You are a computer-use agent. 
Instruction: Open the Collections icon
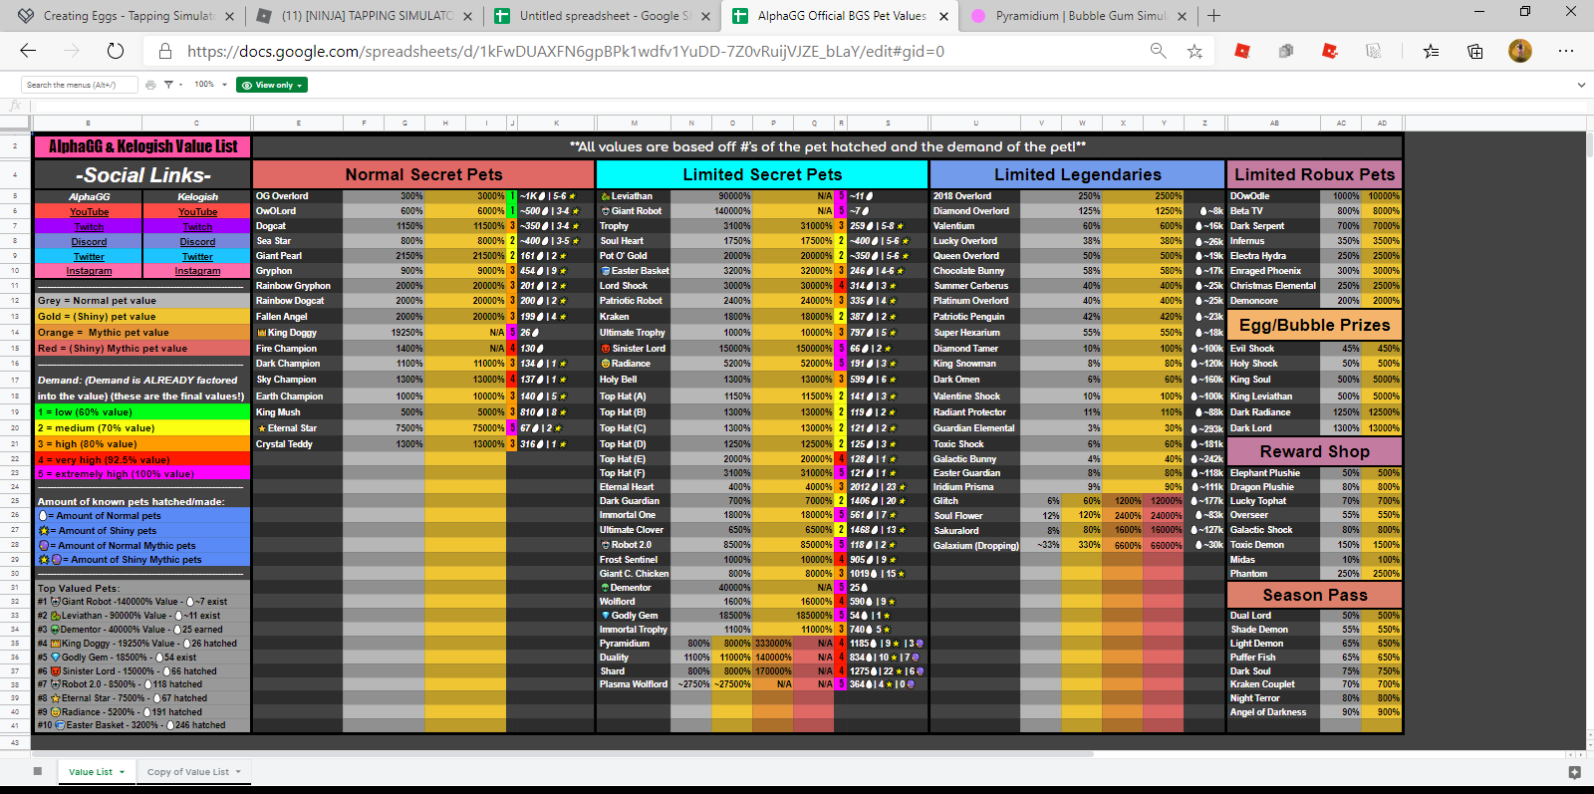point(1475,51)
